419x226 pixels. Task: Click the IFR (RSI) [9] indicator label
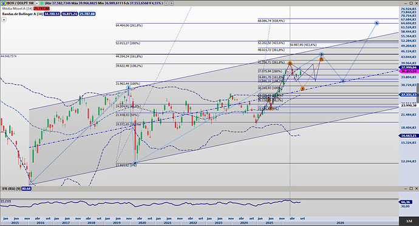point(11,188)
